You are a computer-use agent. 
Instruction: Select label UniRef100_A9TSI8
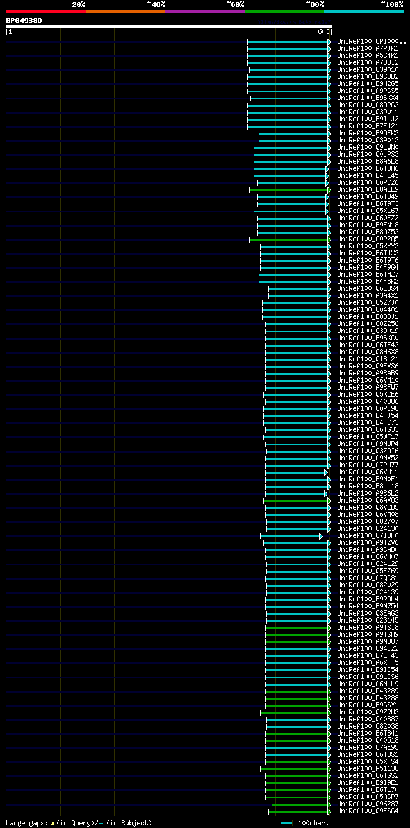coord(368,627)
